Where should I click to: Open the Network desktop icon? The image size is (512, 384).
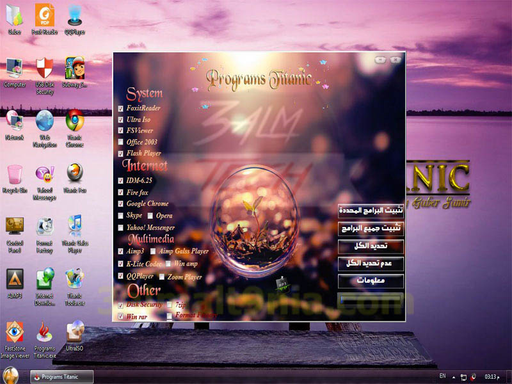14,125
